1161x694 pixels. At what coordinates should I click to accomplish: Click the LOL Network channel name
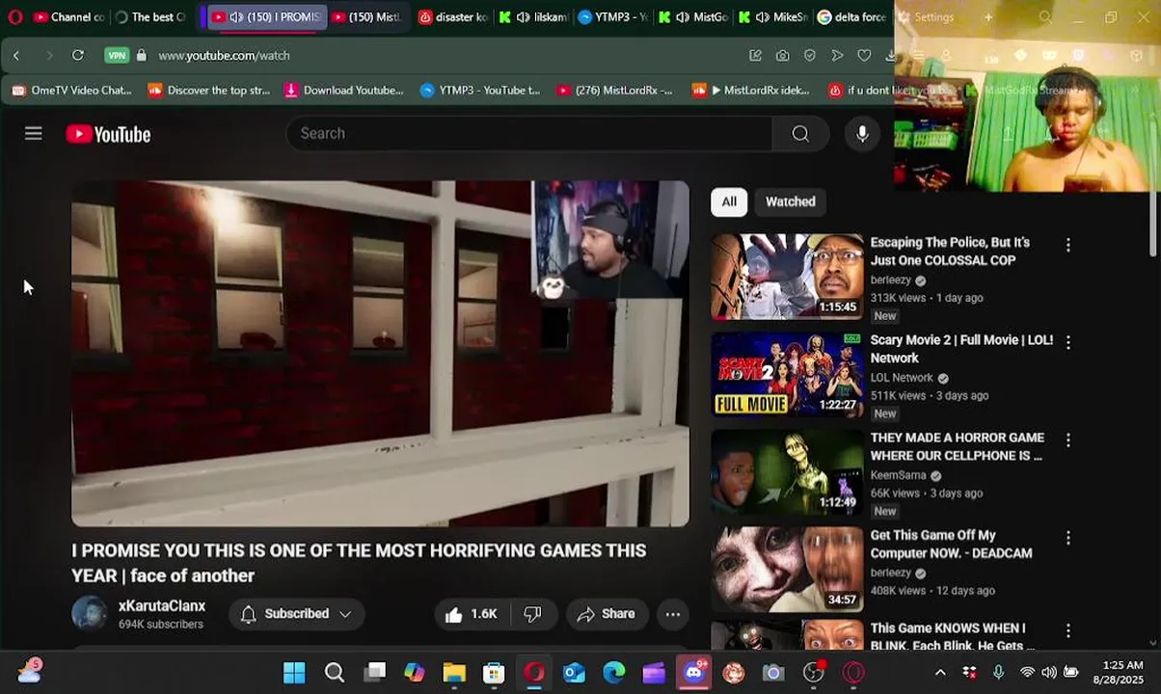click(902, 378)
